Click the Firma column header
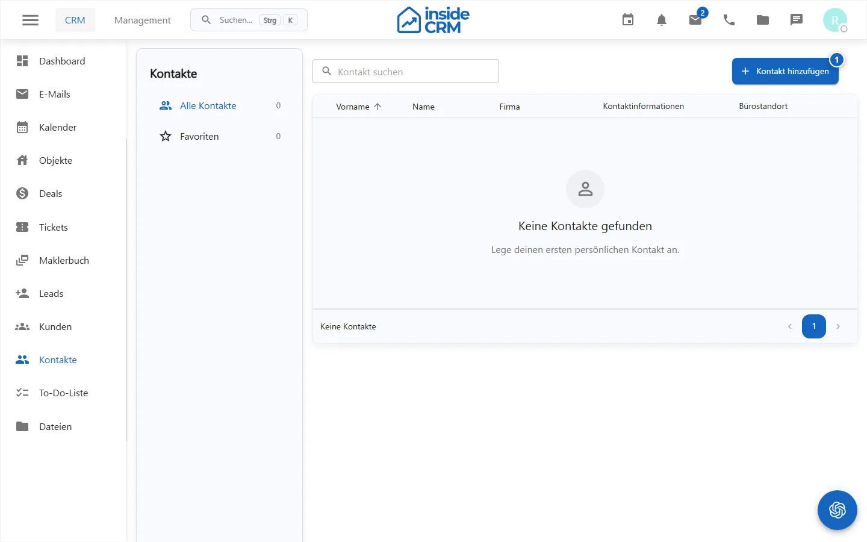867x542 pixels. coord(509,107)
